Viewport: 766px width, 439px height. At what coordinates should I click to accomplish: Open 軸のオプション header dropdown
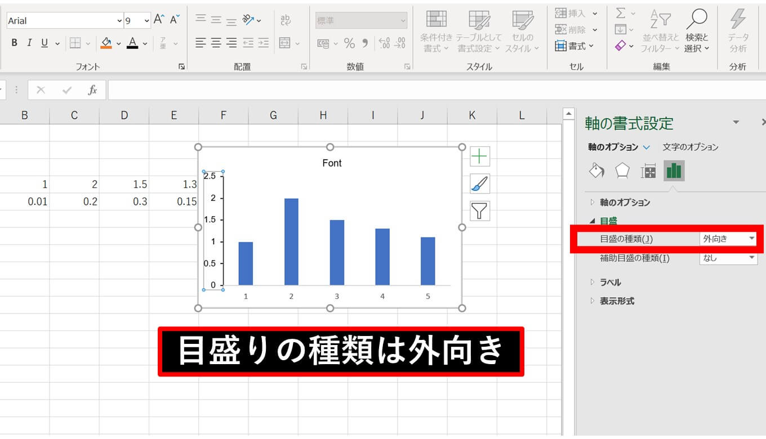(x=646, y=147)
